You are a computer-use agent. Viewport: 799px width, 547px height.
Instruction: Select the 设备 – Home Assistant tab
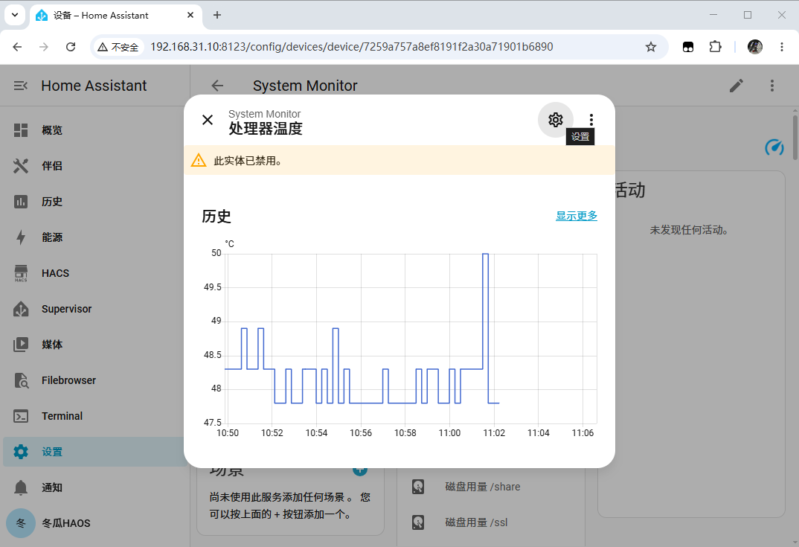coord(116,16)
